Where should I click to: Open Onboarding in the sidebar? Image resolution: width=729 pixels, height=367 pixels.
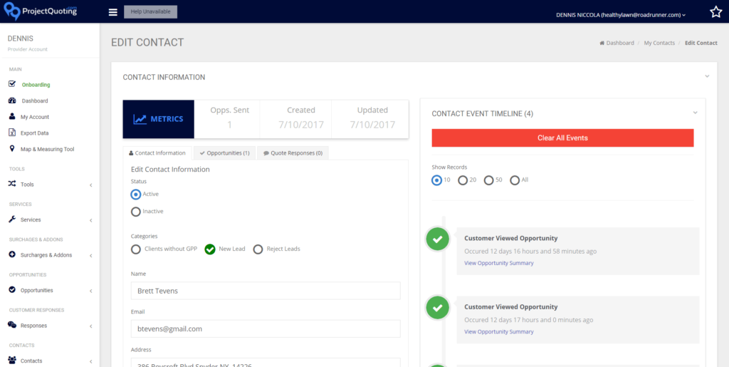click(x=36, y=85)
